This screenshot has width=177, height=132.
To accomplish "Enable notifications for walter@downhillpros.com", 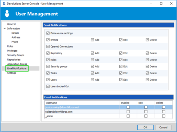I will point(128,112).
